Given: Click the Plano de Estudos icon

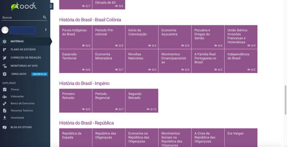Looking at the screenshot, I should click(4, 49).
